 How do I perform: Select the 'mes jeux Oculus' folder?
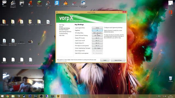[4, 22]
